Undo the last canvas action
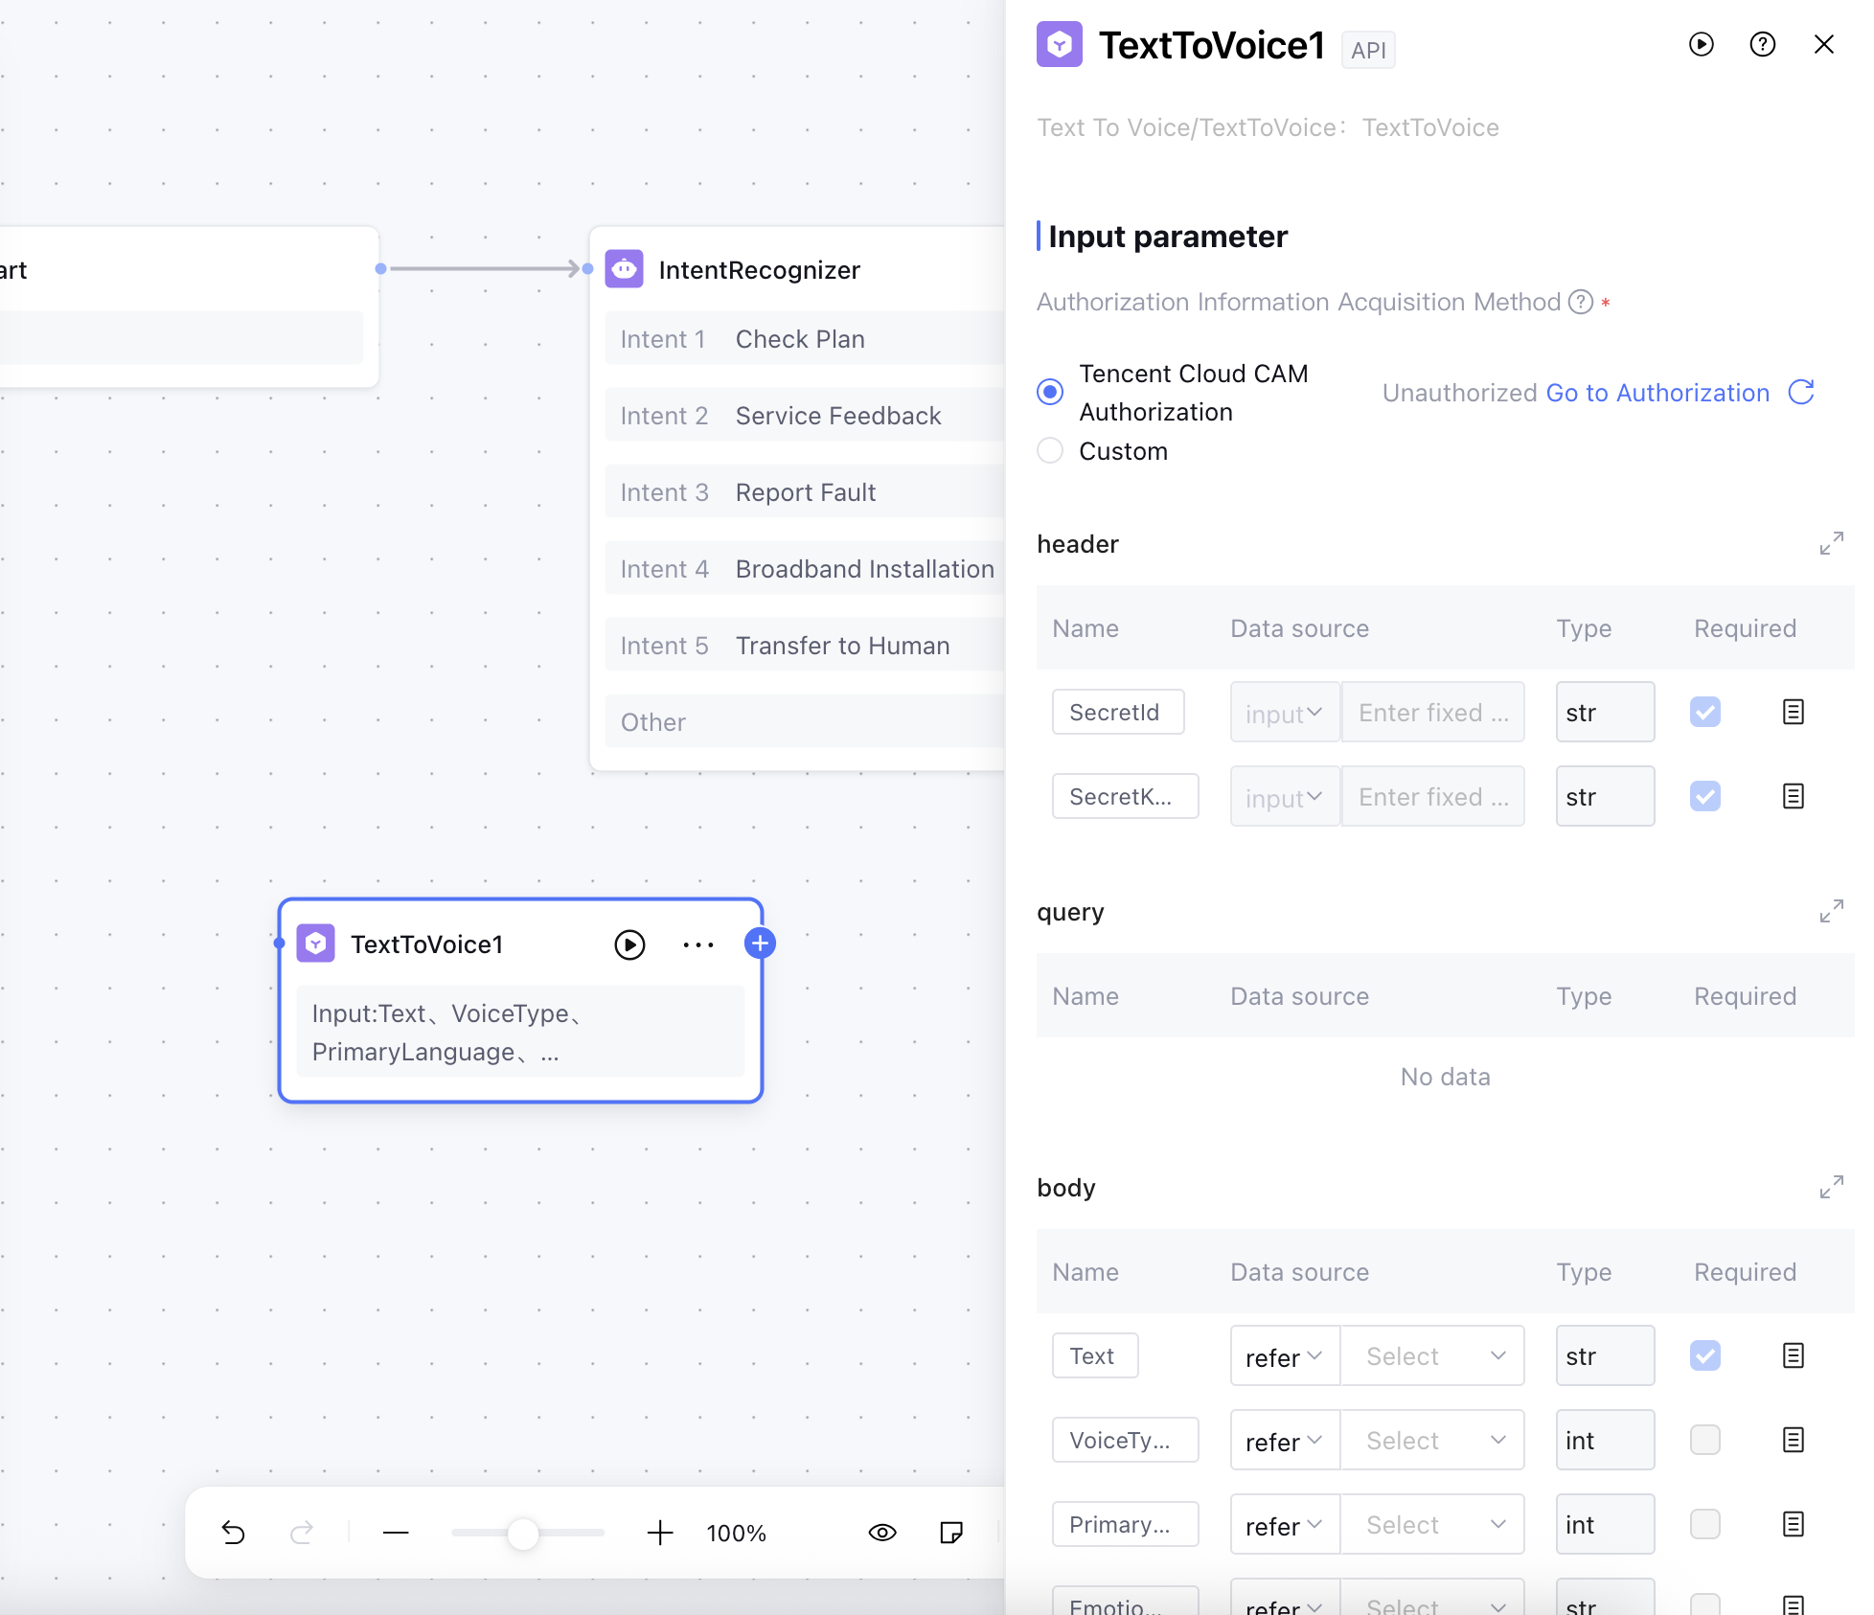Screen dimensions: 1874x1615 pyautogui.click(x=233, y=1533)
